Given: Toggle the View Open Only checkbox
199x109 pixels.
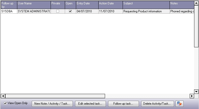Looking at the screenshot, I should tap(5, 103).
